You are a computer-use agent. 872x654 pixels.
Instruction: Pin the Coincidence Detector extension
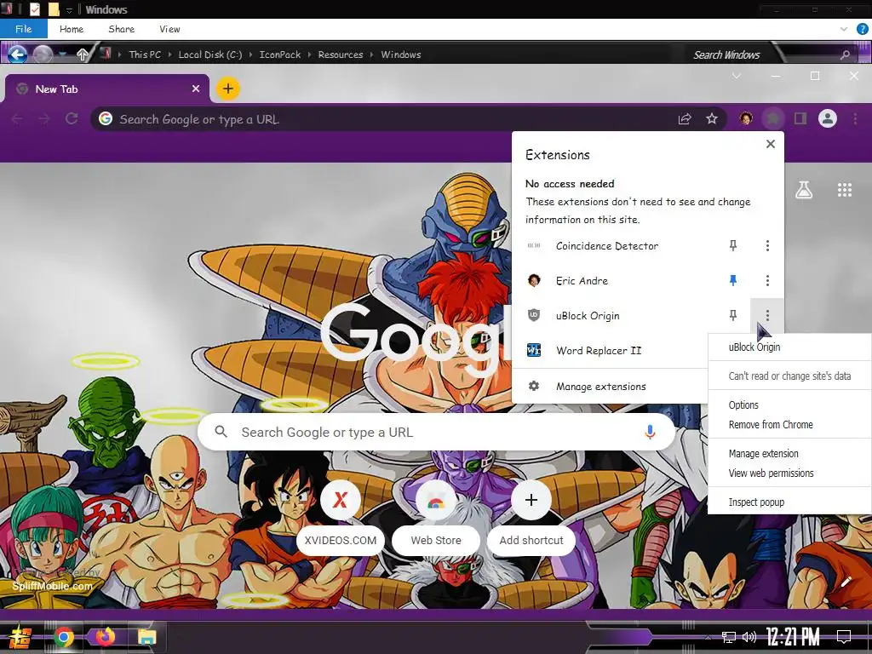pyautogui.click(x=733, y=245)
